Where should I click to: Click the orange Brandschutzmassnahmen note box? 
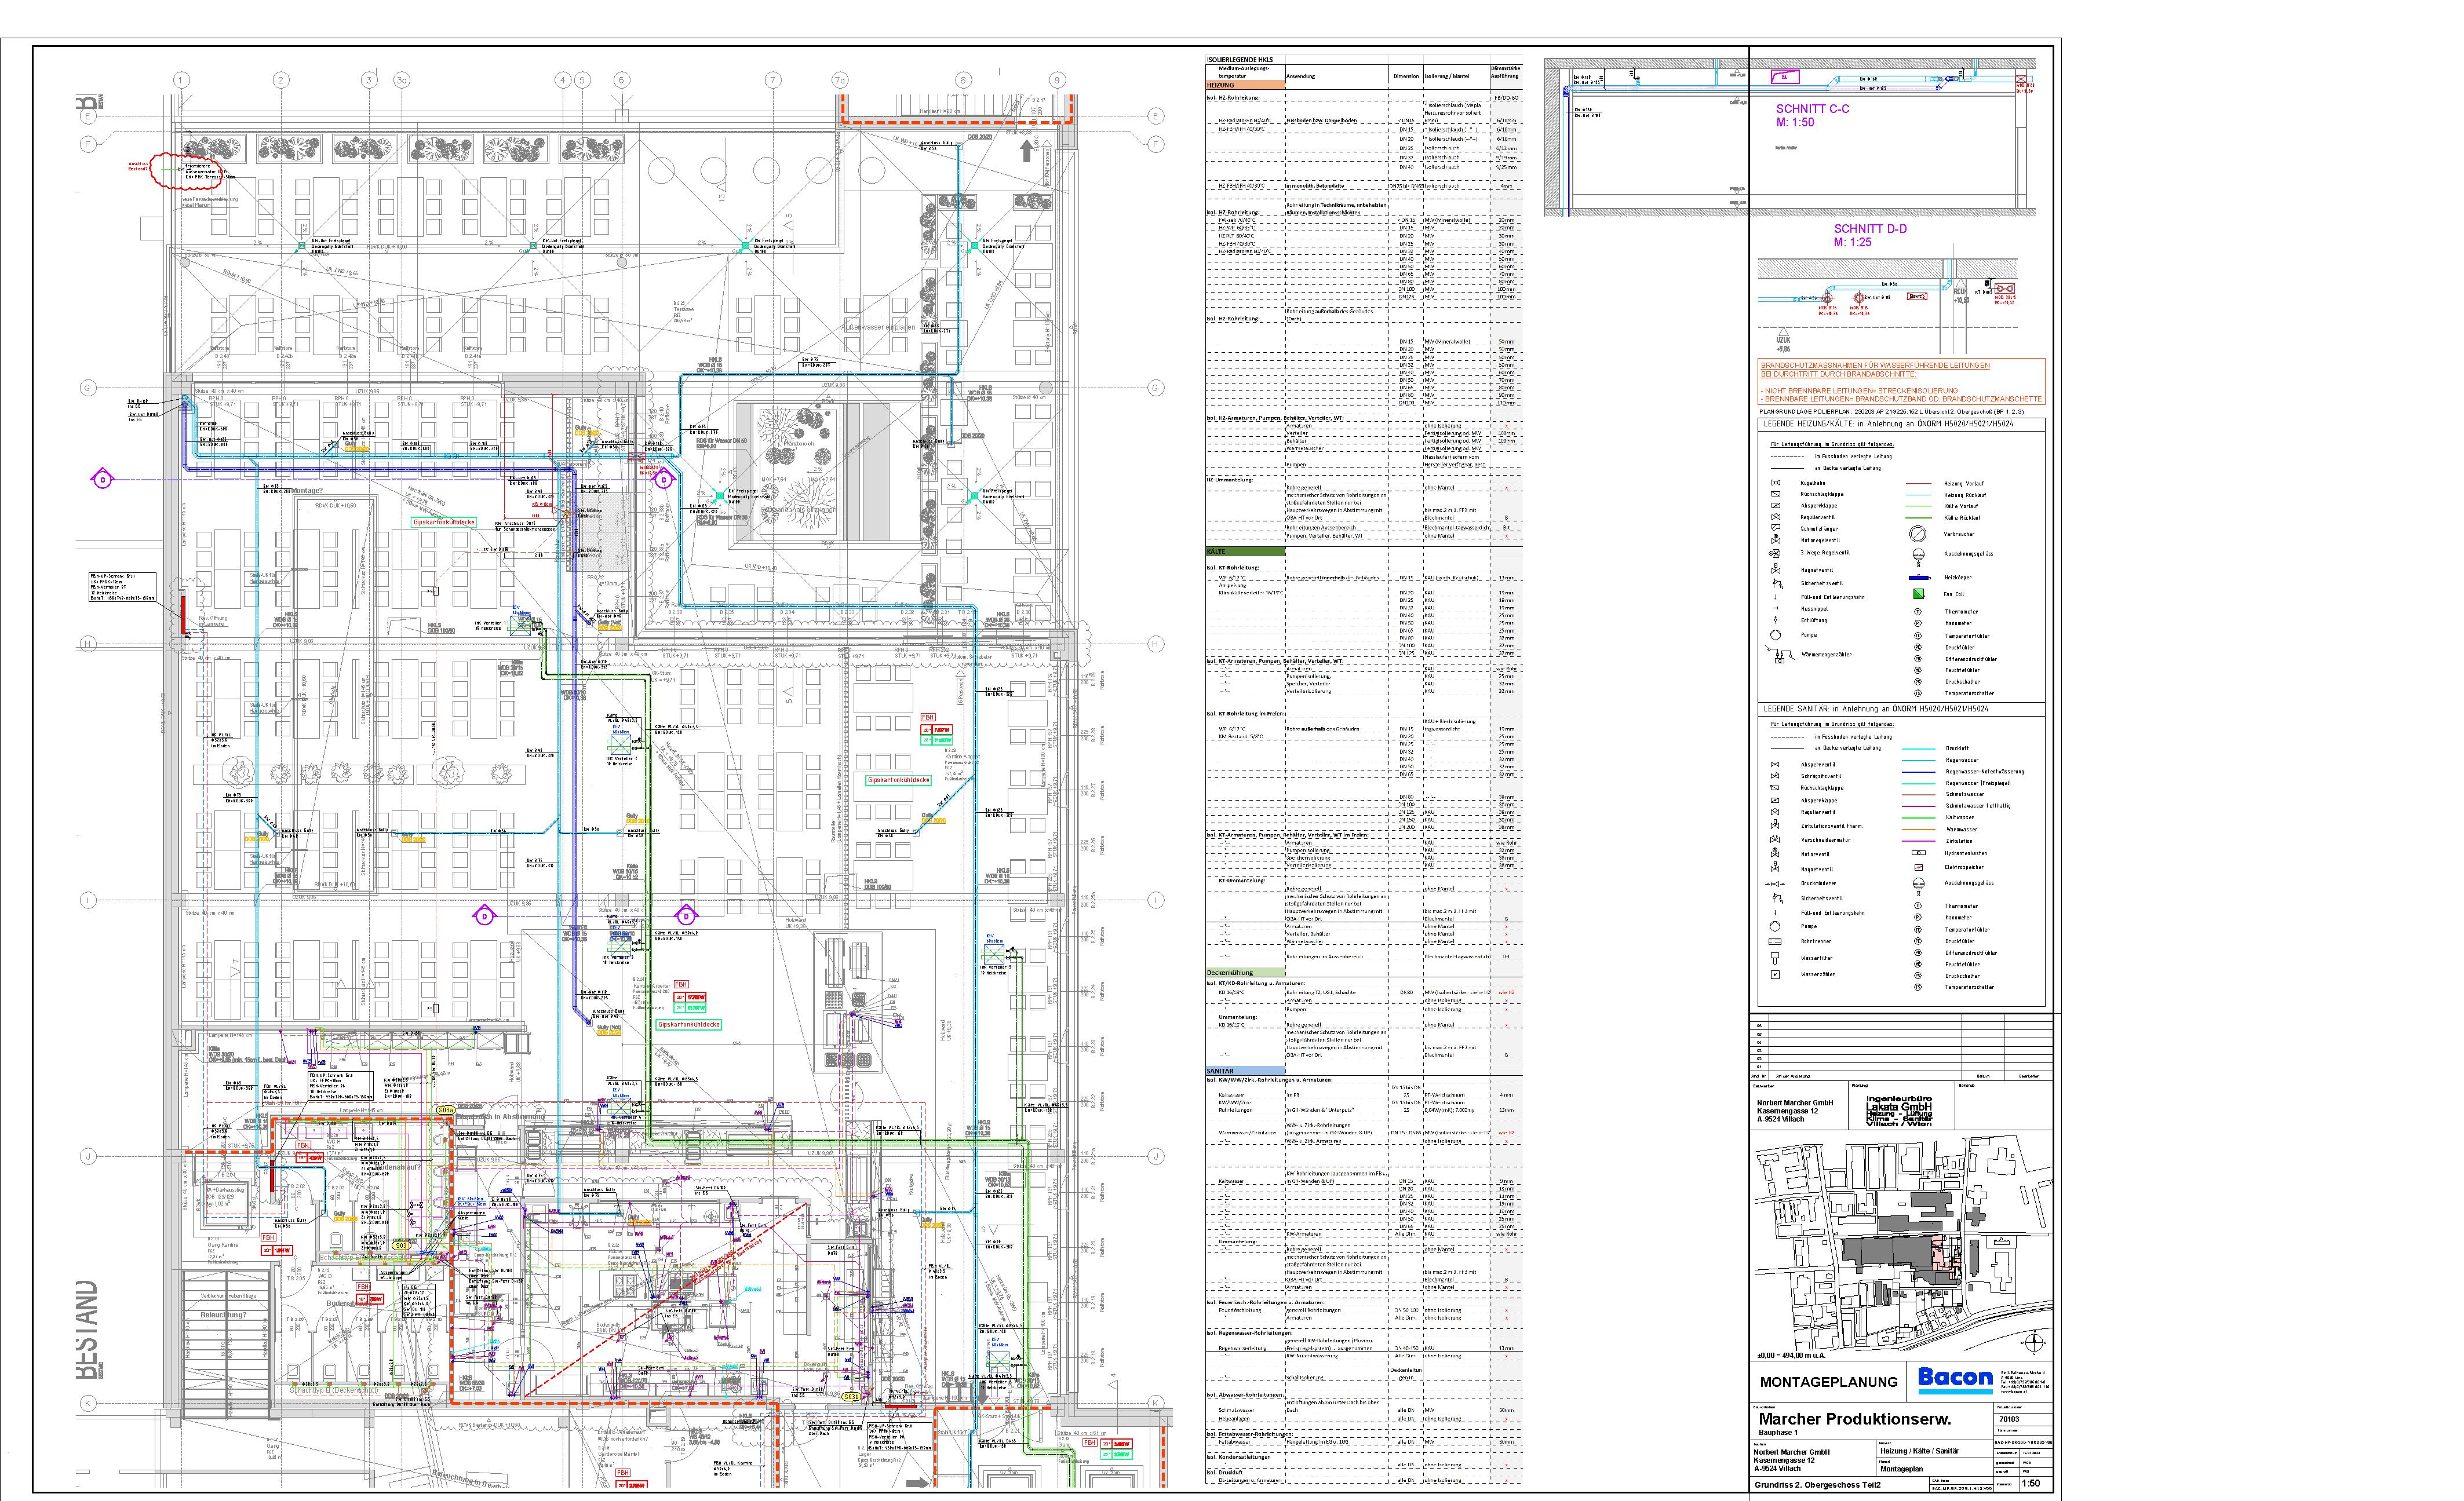tap(1901, 383)
